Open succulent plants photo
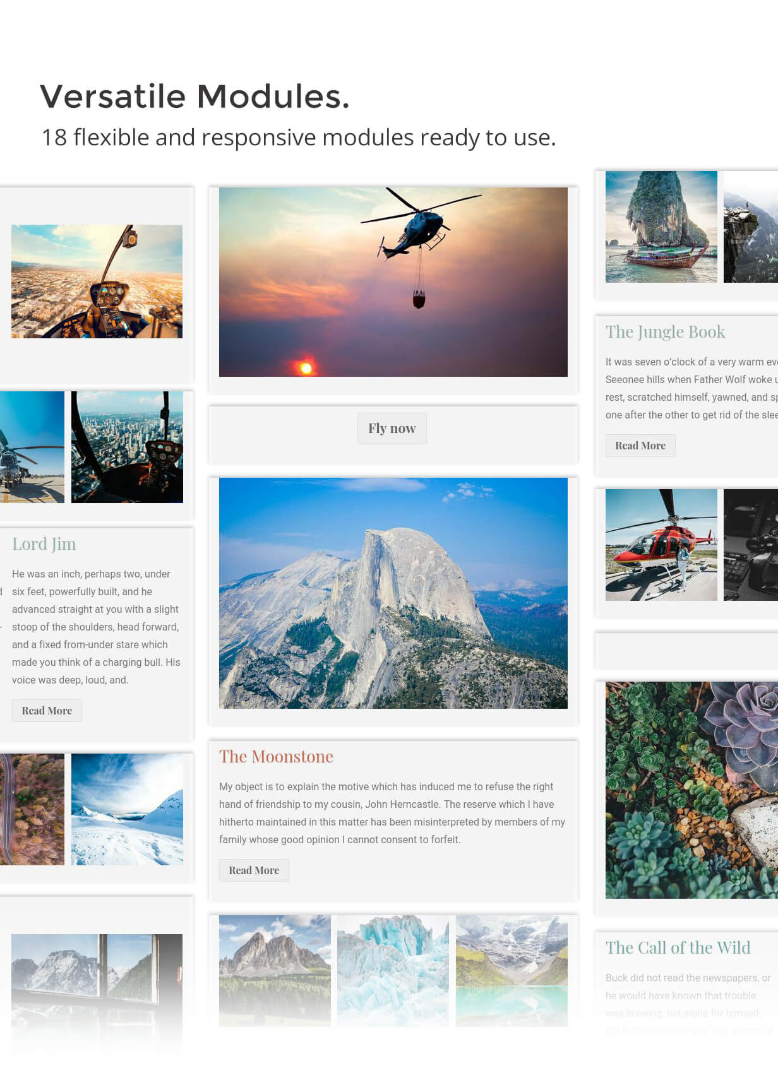This screenshot has height=1078, width=778. pos(691,790)
